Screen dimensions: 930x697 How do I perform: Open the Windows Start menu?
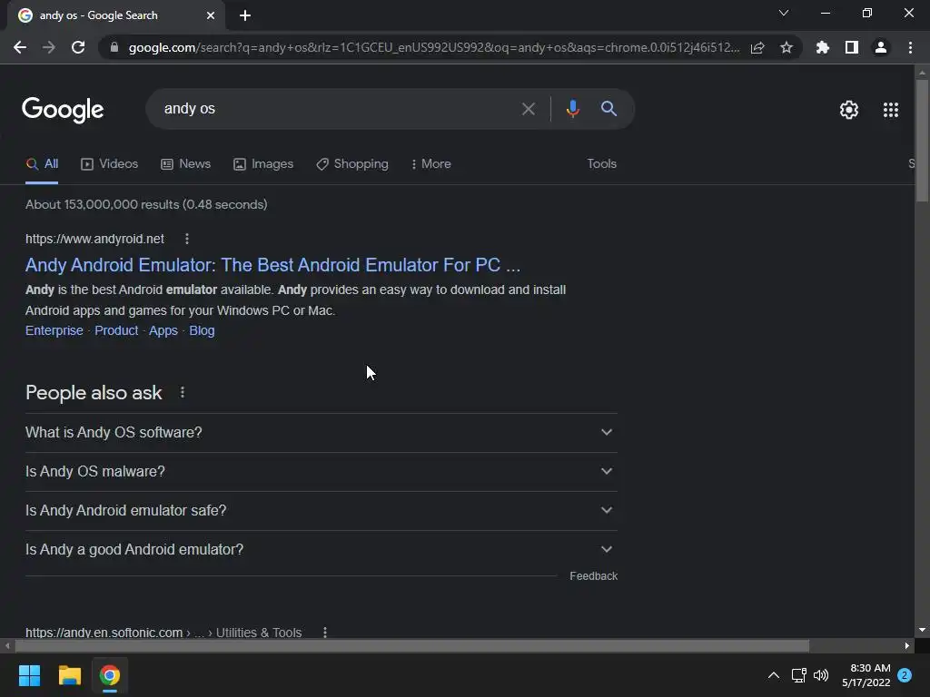tap(29, 675)
